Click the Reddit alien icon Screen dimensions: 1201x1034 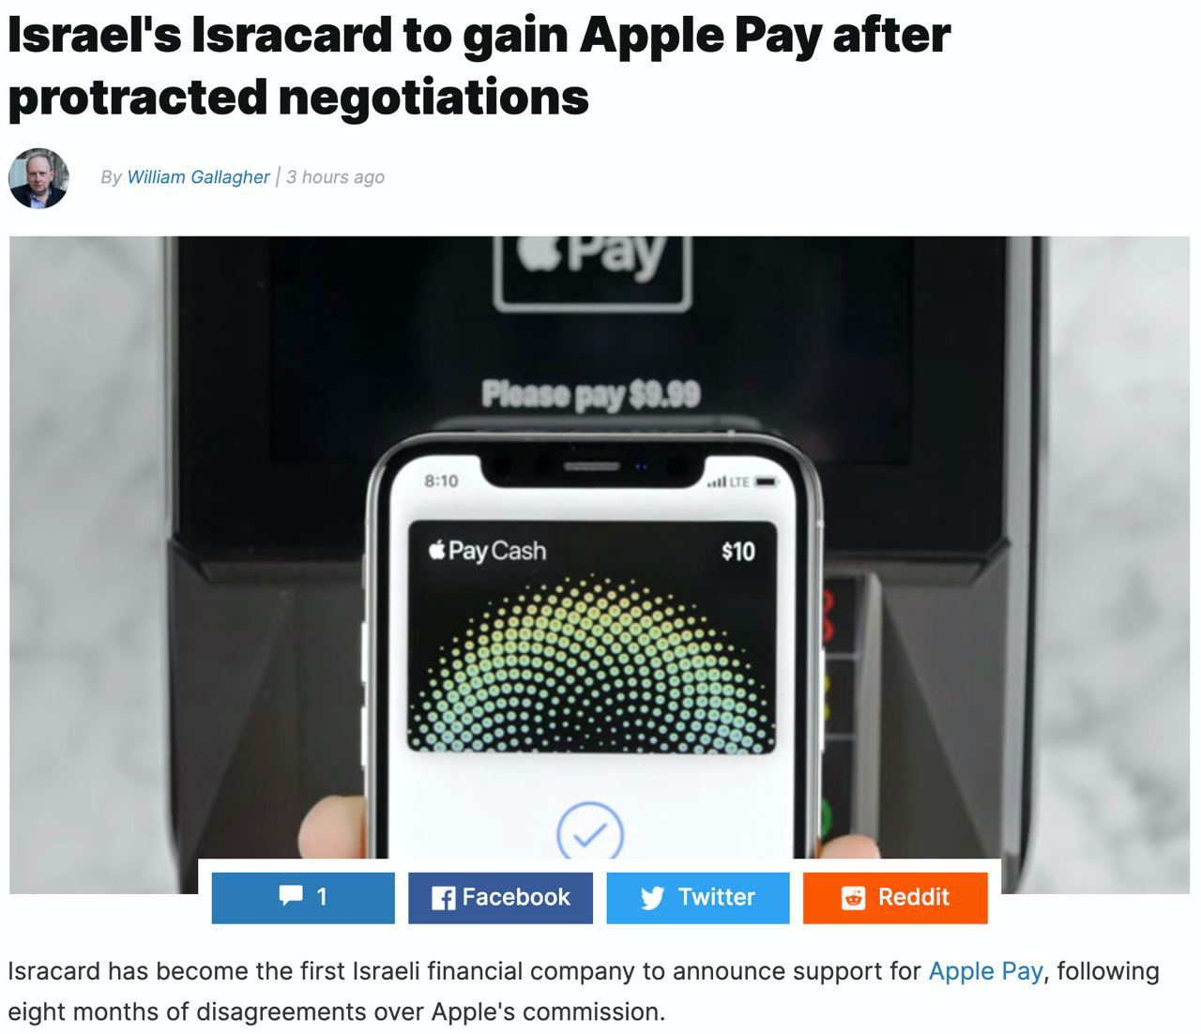[853, 898]
